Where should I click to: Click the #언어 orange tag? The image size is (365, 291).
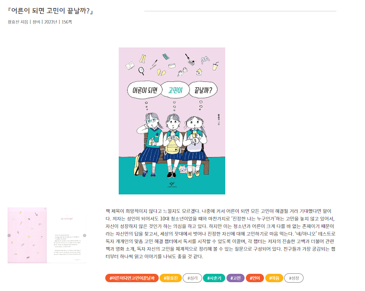255,278
